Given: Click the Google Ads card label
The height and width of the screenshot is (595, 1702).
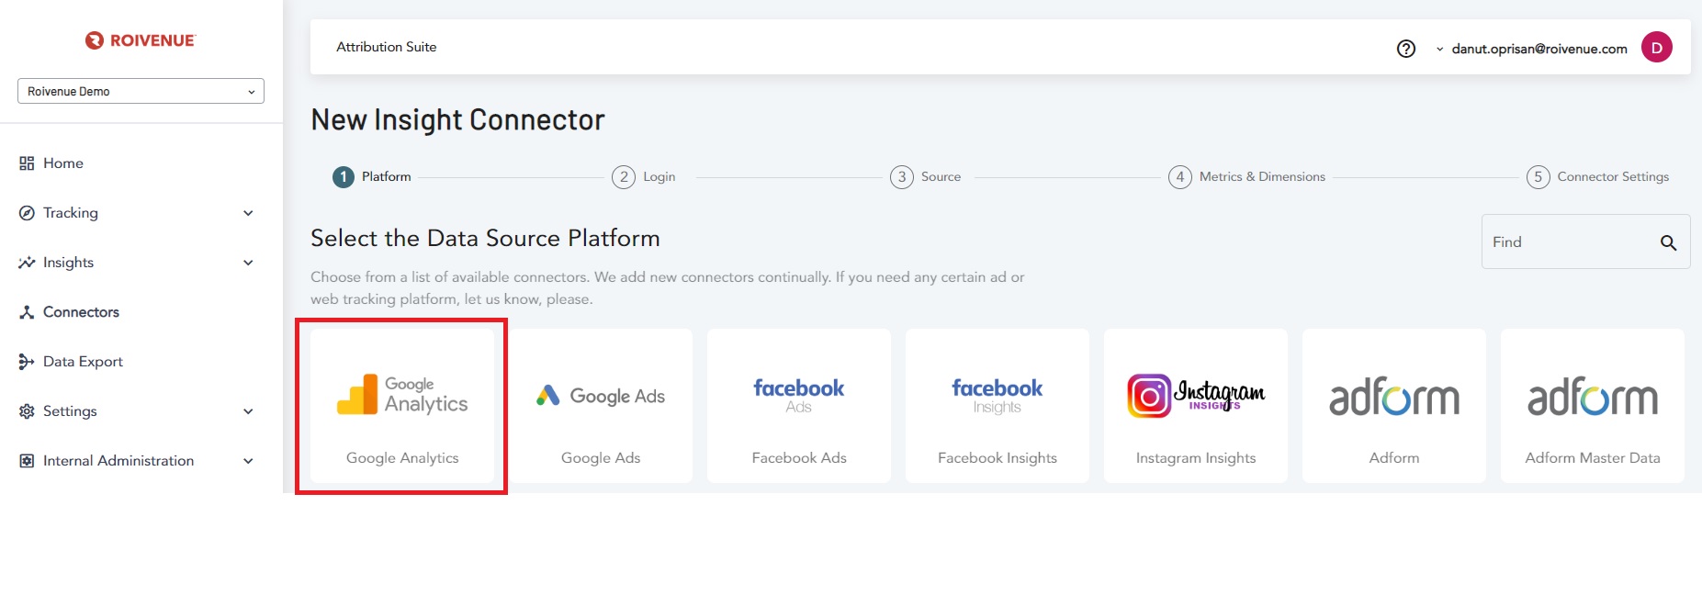Looking at the screenshot, I should pyautogui.click(x=601, y=457).
